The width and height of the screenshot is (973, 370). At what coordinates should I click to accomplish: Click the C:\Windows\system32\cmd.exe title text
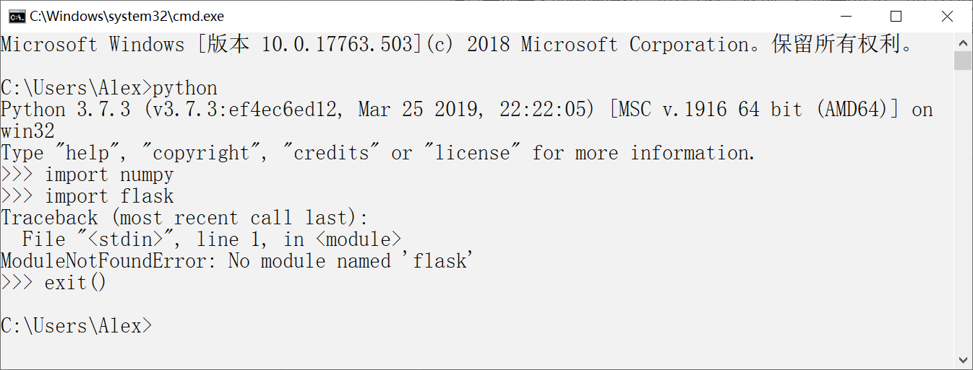[x=127, y=16]
